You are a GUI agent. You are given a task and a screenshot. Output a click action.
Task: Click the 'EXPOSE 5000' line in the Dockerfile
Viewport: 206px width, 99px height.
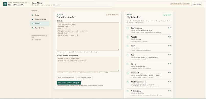coord(62,33)
